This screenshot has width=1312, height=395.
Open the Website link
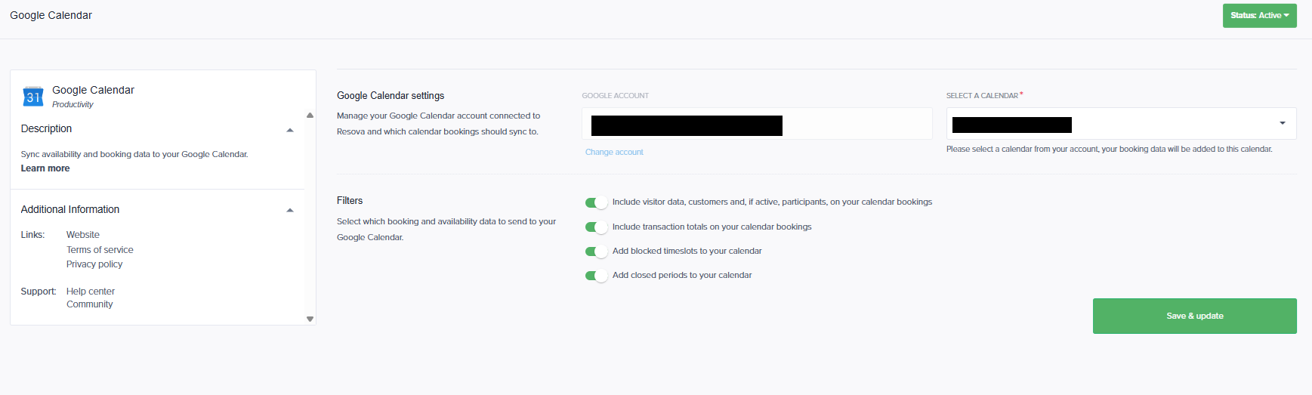[x=83, y=235]
